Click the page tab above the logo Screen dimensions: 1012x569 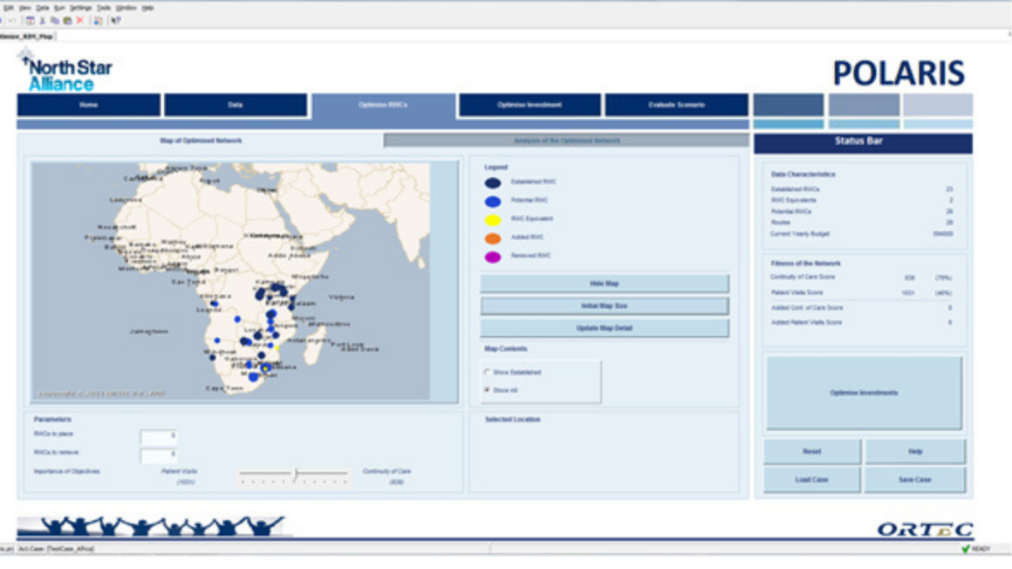pyautogui.click(x=27, y=37)
